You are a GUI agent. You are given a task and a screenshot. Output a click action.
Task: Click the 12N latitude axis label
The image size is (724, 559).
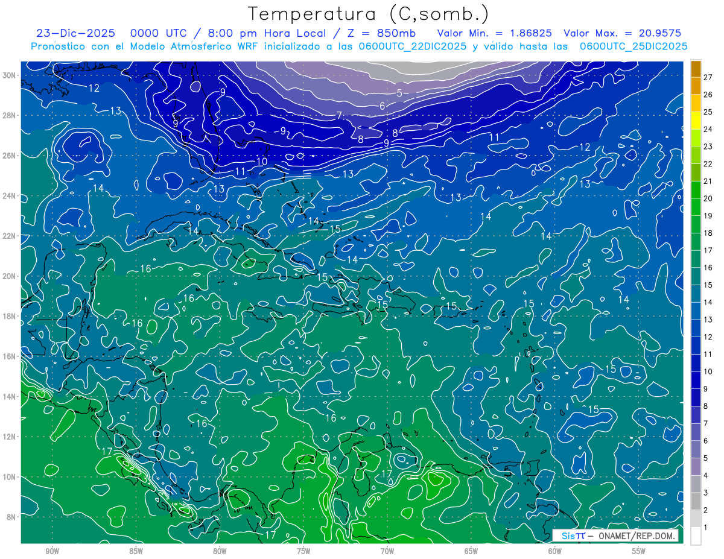(10, 437)
